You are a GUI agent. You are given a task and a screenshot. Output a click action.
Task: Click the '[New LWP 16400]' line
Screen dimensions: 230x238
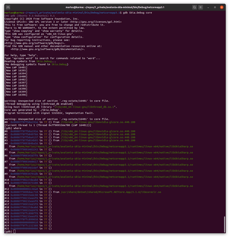point(16,77)
